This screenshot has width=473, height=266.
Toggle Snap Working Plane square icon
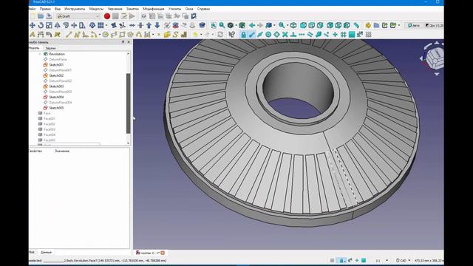point(352,35)
